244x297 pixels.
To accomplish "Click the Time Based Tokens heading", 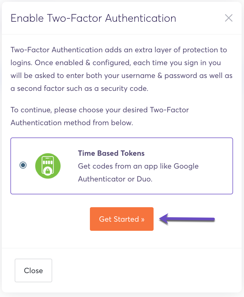I will pos(111,153).
